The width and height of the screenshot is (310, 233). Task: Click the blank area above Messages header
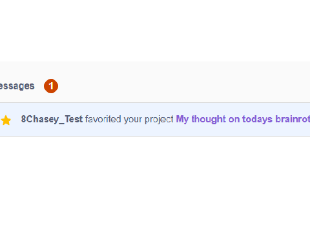[155, 30]
